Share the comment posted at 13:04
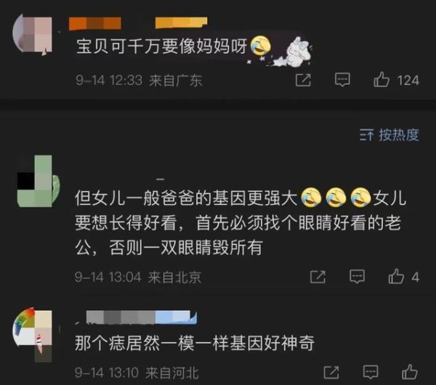 (318, 277)
